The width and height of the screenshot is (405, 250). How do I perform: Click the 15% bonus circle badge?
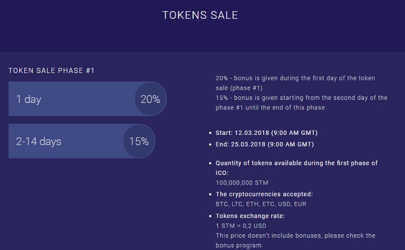click(x=139, y=141)
